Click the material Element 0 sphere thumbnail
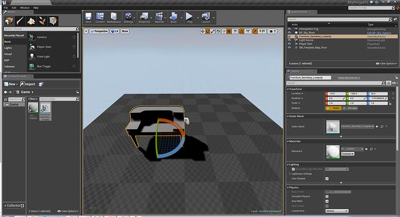Viewport: 400px width, 217px height. [x=333, y=152]
